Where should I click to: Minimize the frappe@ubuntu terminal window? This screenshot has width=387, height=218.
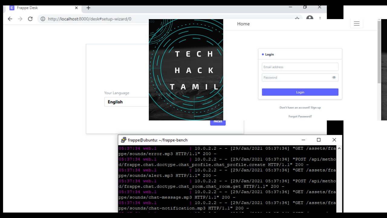pyautogui.click(x=303, y=140)
